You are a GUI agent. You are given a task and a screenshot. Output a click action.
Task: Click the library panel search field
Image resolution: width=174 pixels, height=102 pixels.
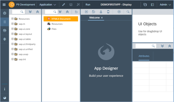tap(18, 12)
